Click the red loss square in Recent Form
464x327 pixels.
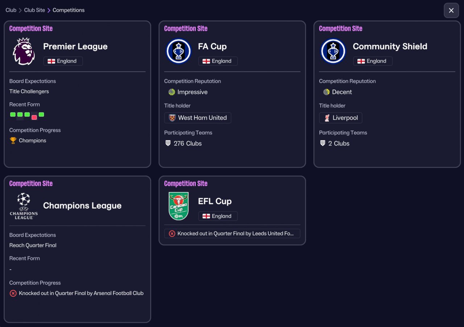(34, 117)
